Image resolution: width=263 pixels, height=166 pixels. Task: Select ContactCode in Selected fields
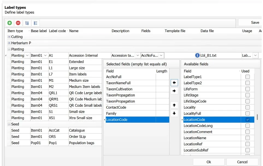[137, 107]
